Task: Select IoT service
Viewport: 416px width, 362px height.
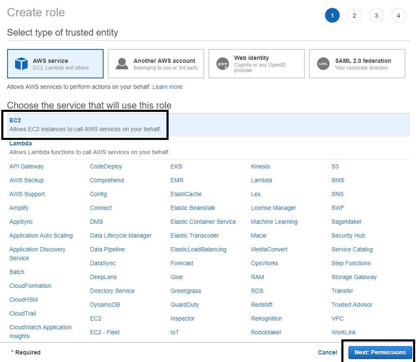Action: pos(174,332)
